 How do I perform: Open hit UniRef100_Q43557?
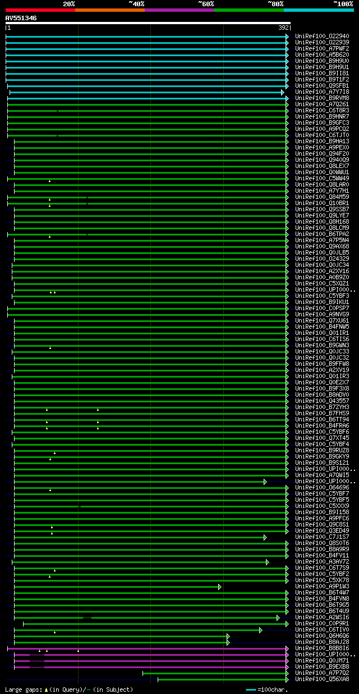click(x=322, y=401)
